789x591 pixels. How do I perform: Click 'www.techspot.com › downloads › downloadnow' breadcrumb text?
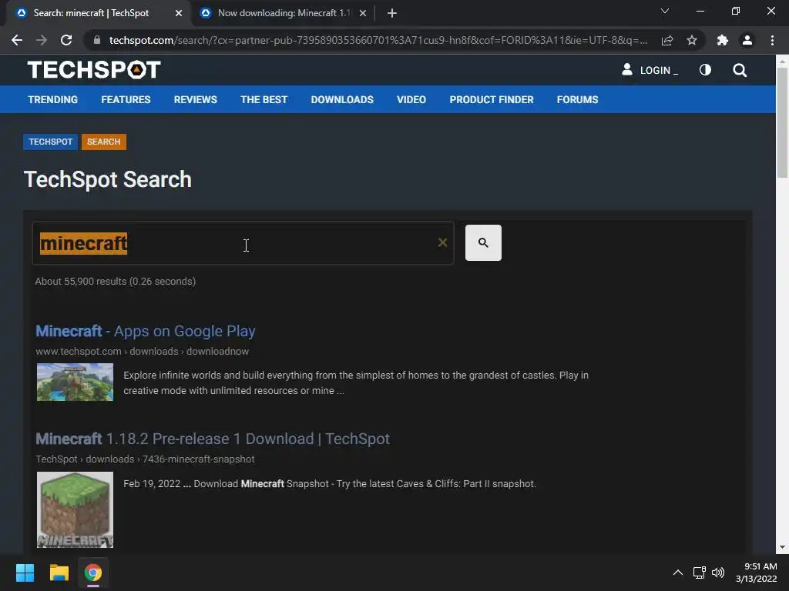pos(143,351)
